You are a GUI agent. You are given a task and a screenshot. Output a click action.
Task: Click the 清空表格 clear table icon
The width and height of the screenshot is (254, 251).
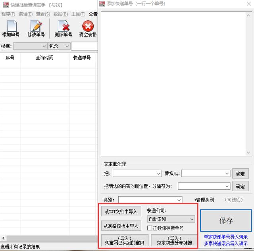click(x=88, y=26)
